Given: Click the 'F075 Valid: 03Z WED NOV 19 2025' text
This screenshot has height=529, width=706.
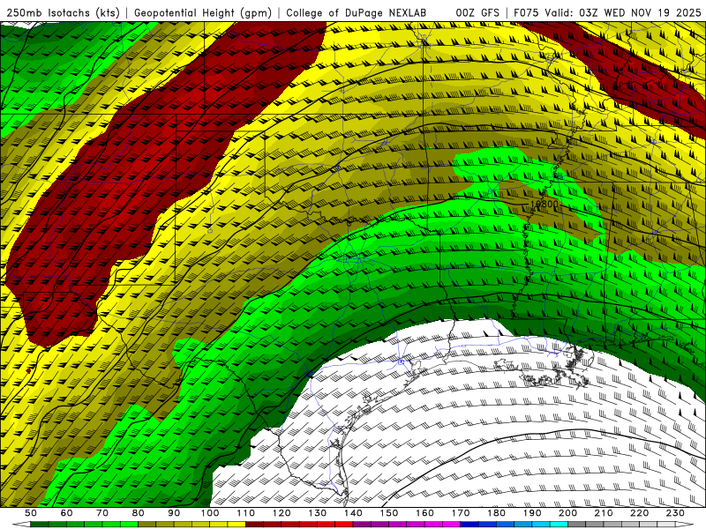Looking at the screenshot, I should 607,13.
